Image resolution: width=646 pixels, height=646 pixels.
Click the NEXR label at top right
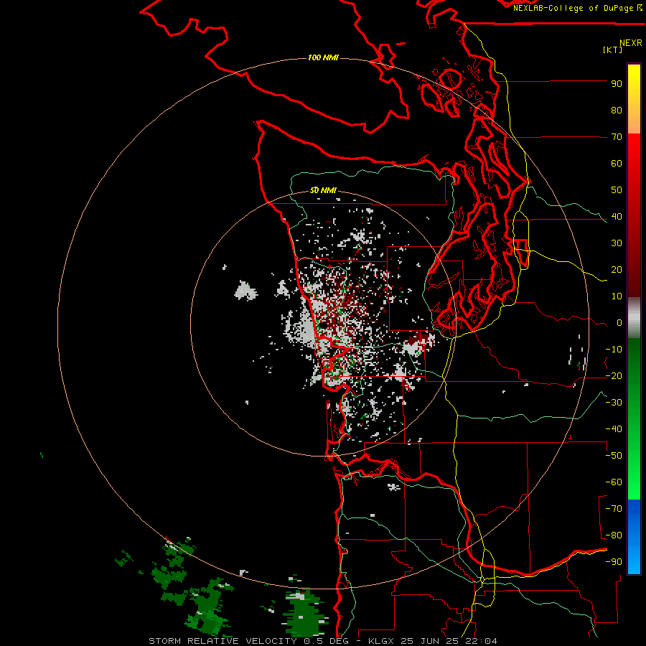631,42
